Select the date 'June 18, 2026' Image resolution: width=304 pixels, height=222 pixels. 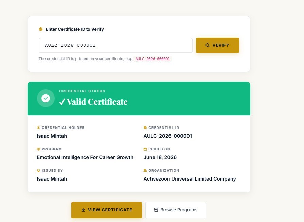pos(160,157)
